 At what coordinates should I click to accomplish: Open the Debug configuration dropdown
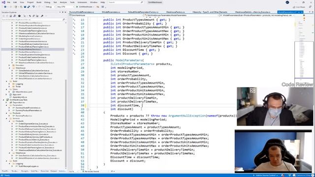click(50, 7)
